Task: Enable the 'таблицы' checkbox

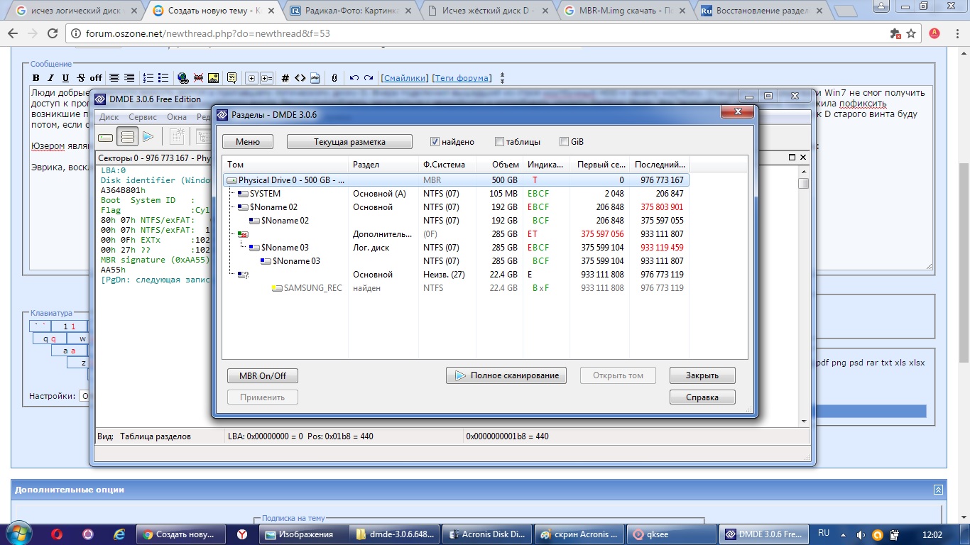Action: point(500,142)
